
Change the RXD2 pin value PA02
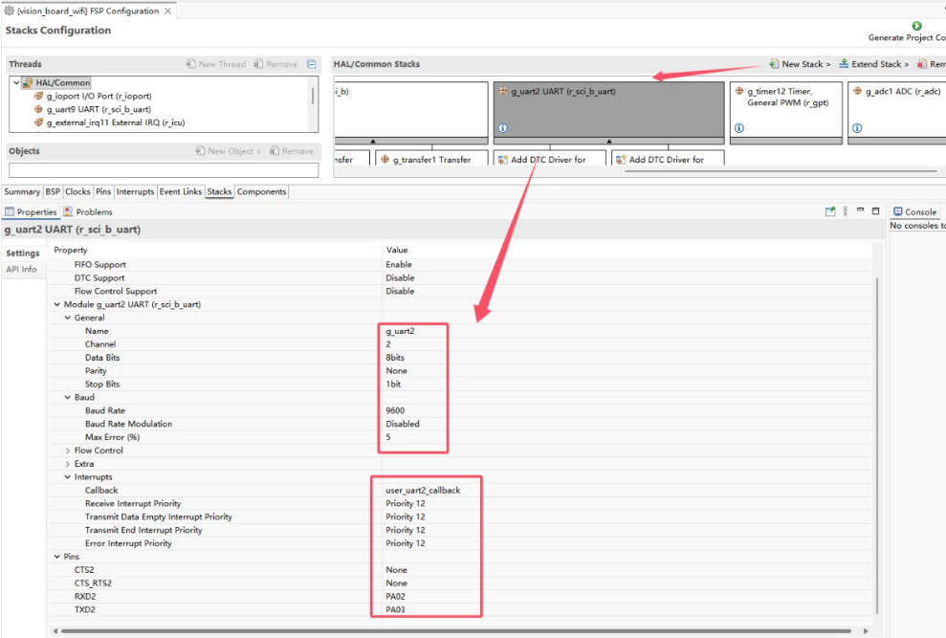pos(395,596)
